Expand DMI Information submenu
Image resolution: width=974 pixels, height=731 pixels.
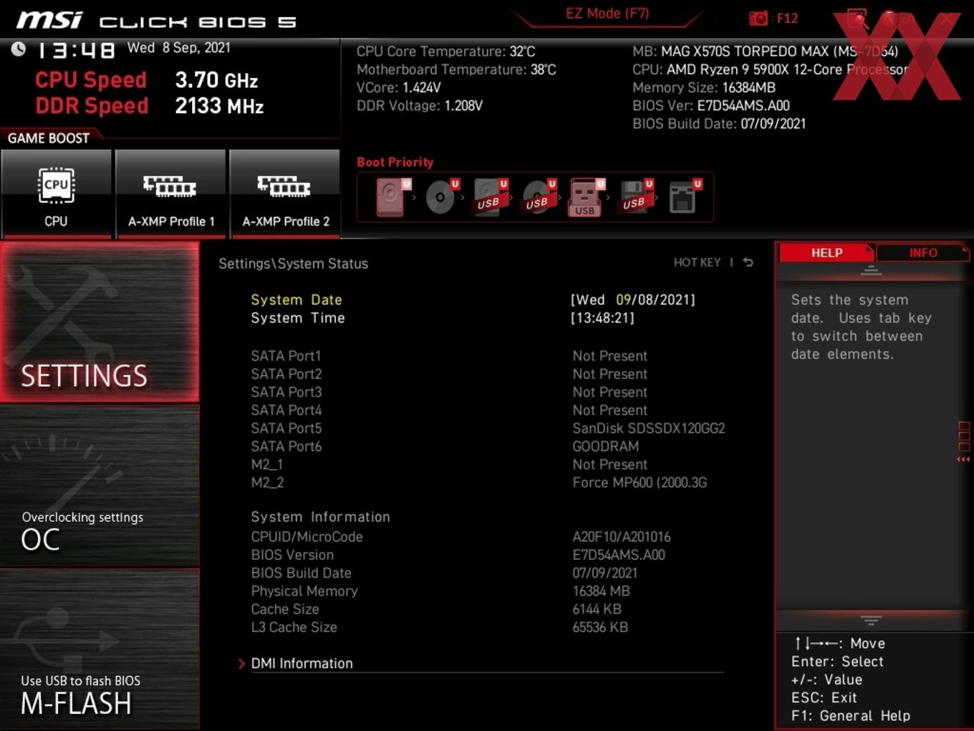[302, 664]
